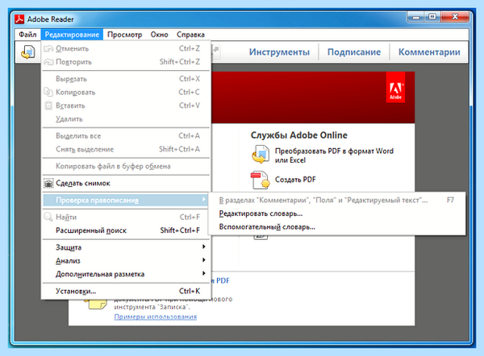Image resolution: width=484 pixels, height=356 pixels.
Task: Choose Вспомогательный словарь... entry
Action: [267, 227]
